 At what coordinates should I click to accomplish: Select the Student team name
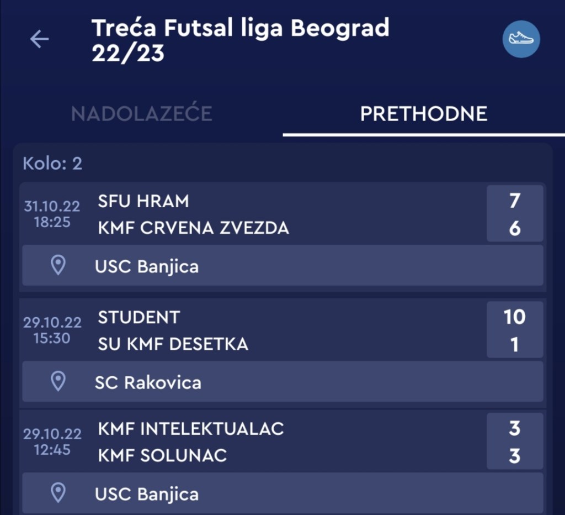[139, 317]
